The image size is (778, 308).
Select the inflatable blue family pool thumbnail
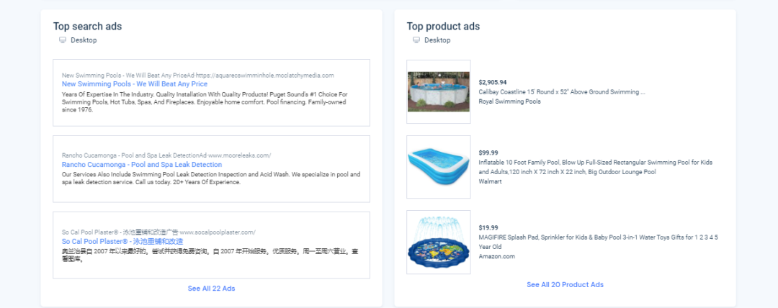(439, 167)
